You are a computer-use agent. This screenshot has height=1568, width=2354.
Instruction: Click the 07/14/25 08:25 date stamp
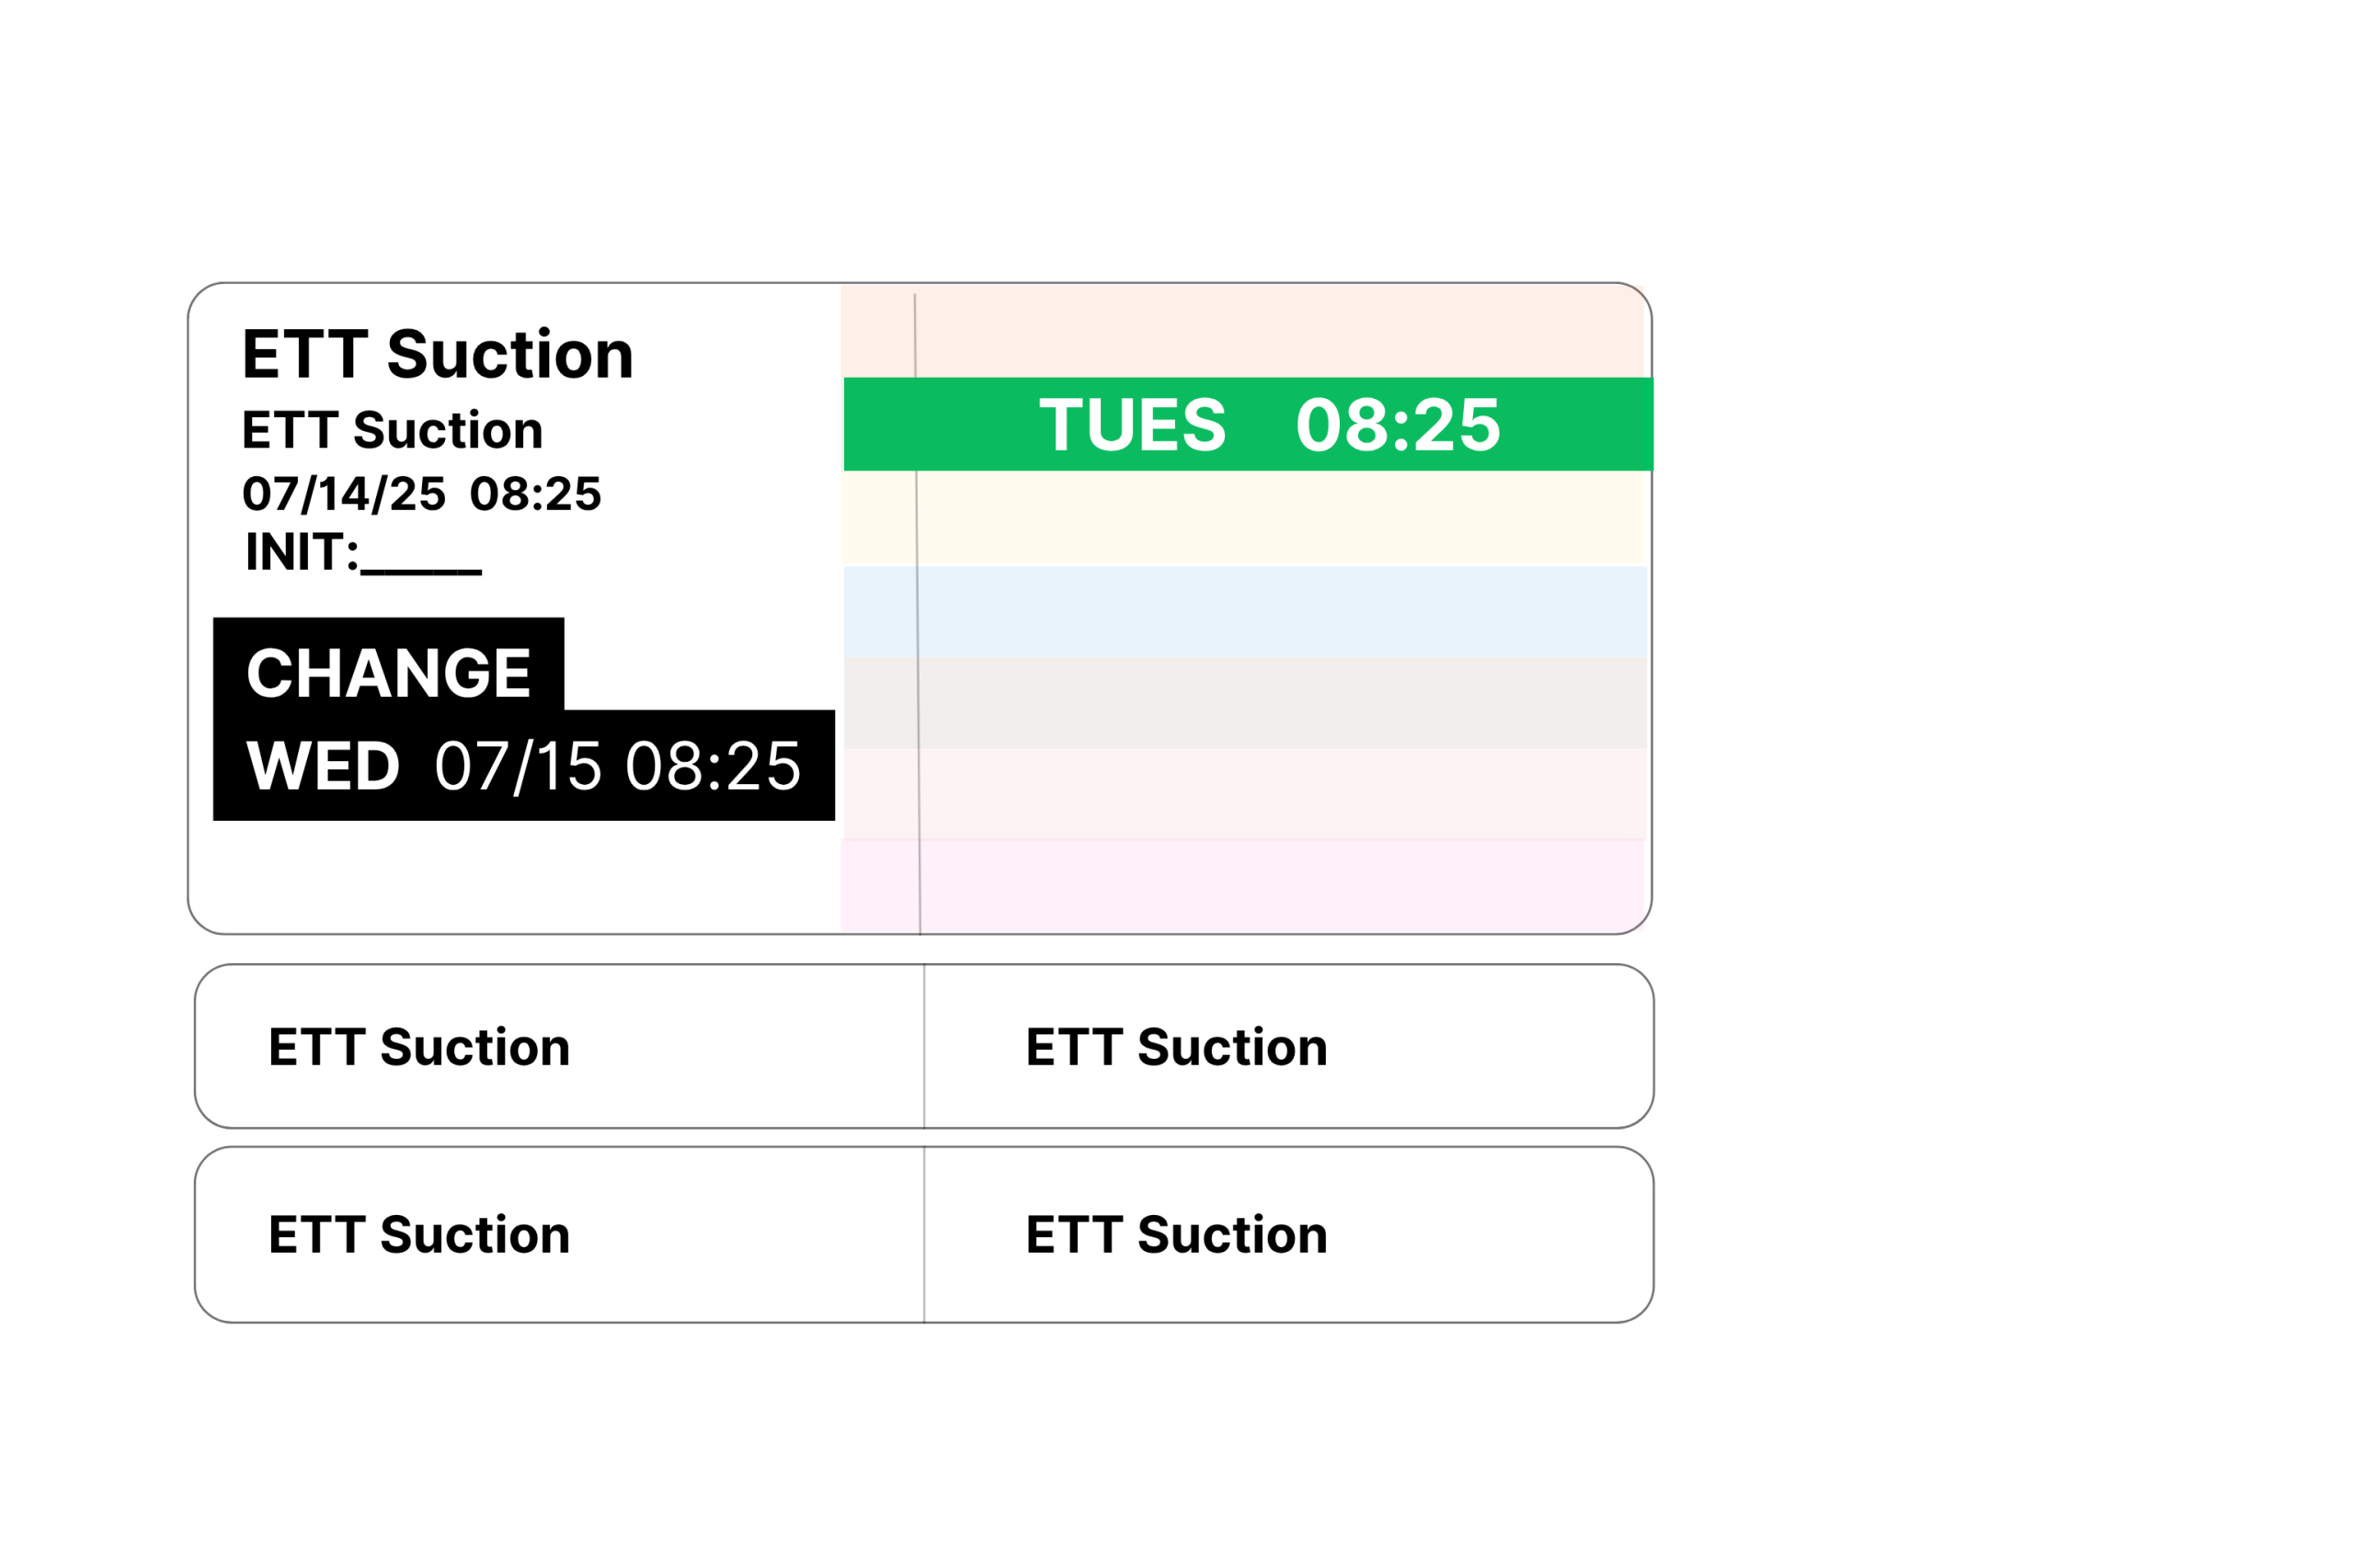pyautogui.click(x=421, y=493)
